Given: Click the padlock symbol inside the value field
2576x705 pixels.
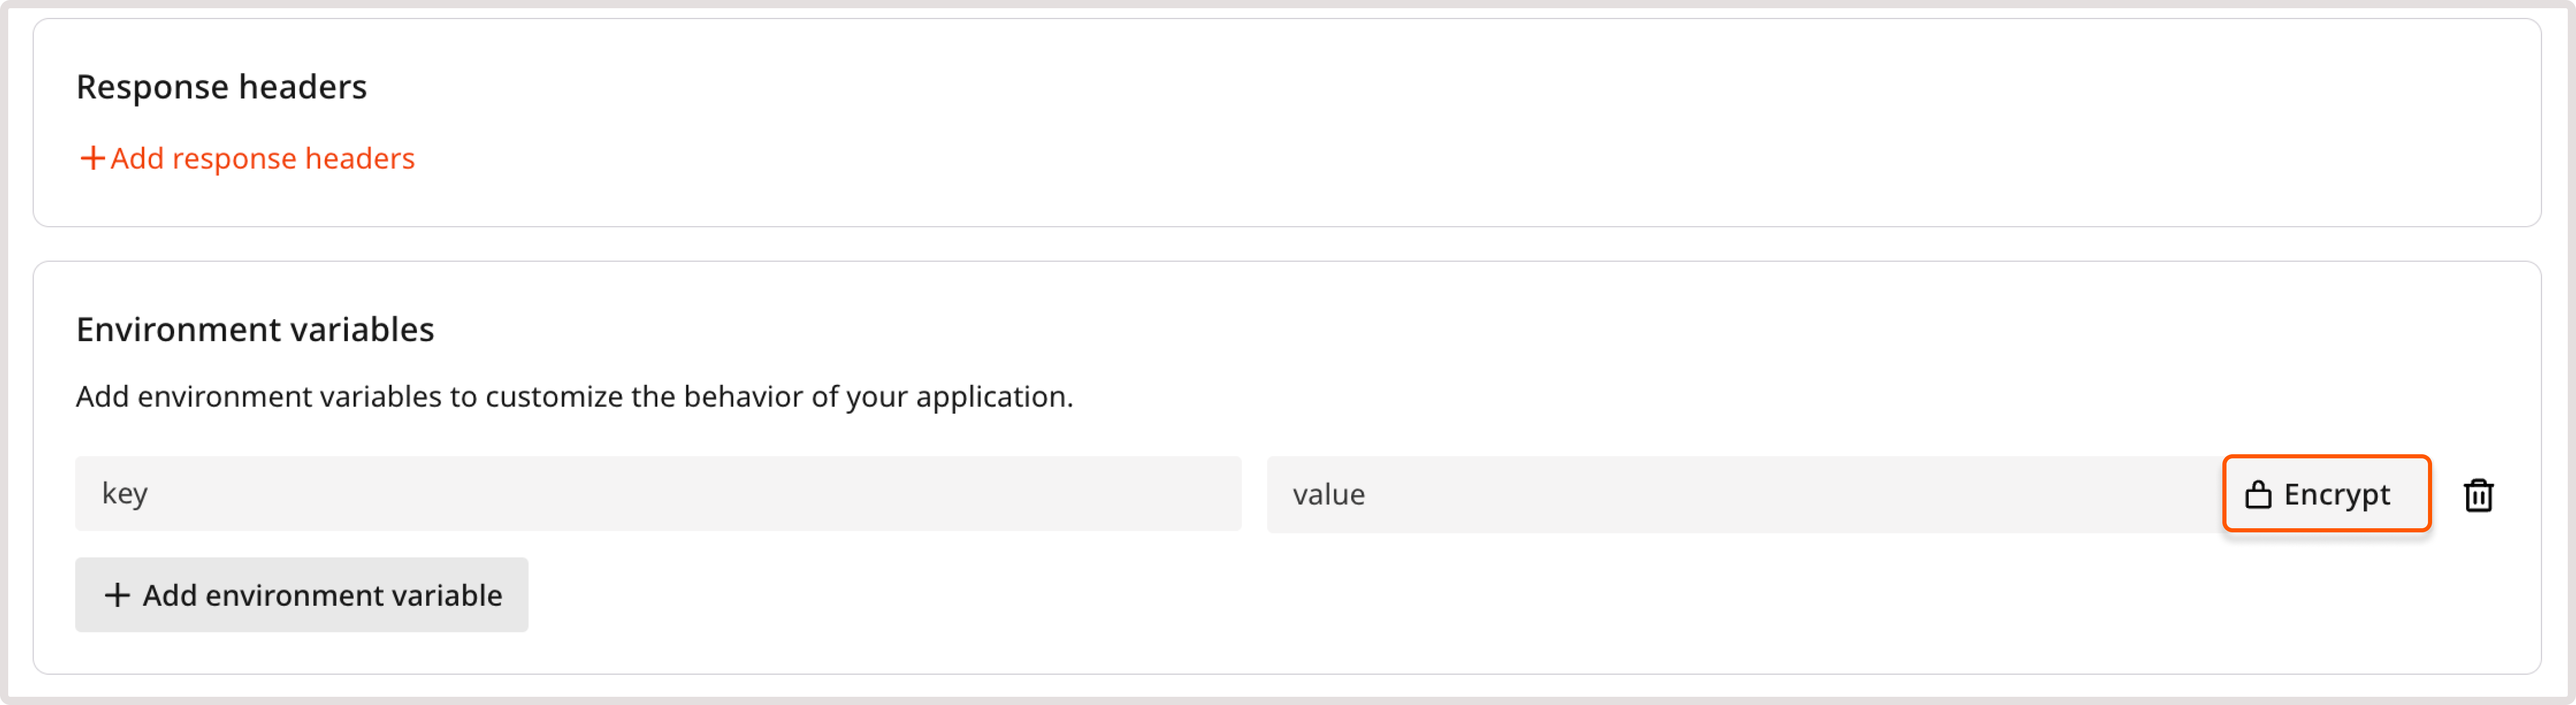Looking at the screenshot, I should (x=2259, y=493).
